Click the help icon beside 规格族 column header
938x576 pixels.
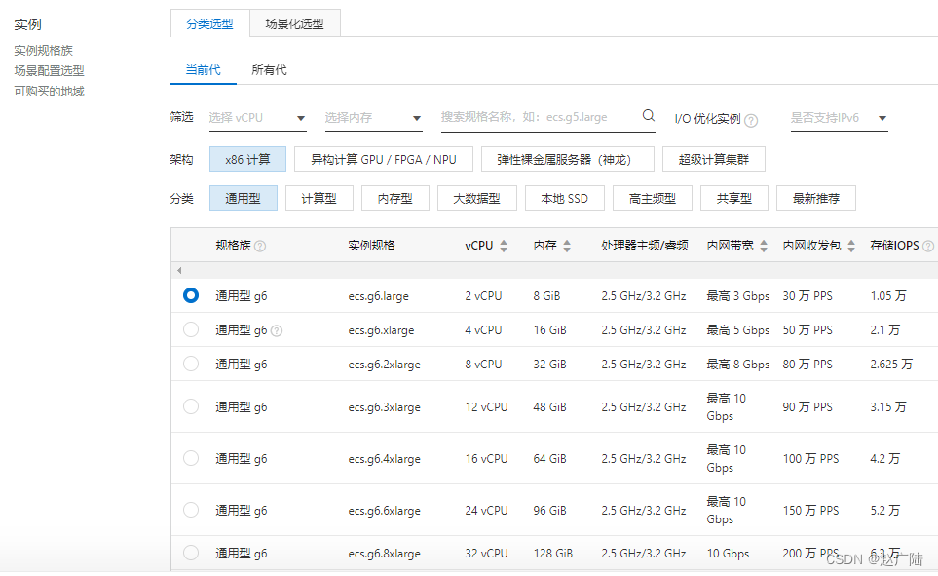tap(261, 245)
